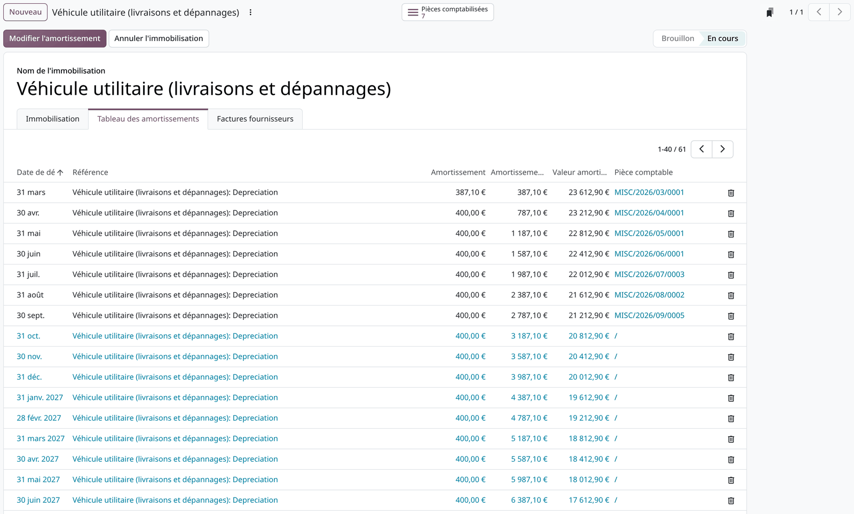Click the 23 212,90 € value cell
The width and height of the screenshot is (854, 514).
click(x=589, y=213)
